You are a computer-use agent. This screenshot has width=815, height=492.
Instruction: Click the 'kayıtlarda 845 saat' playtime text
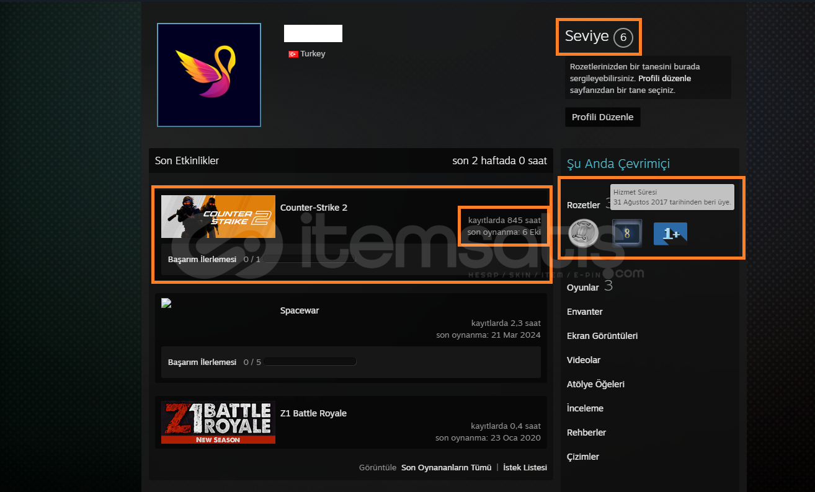pyautogui.click(x=504, y=220)
